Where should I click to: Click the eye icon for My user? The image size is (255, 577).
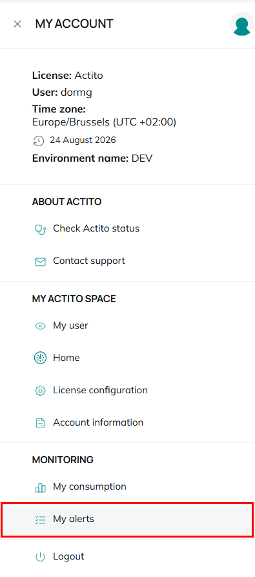40,326
